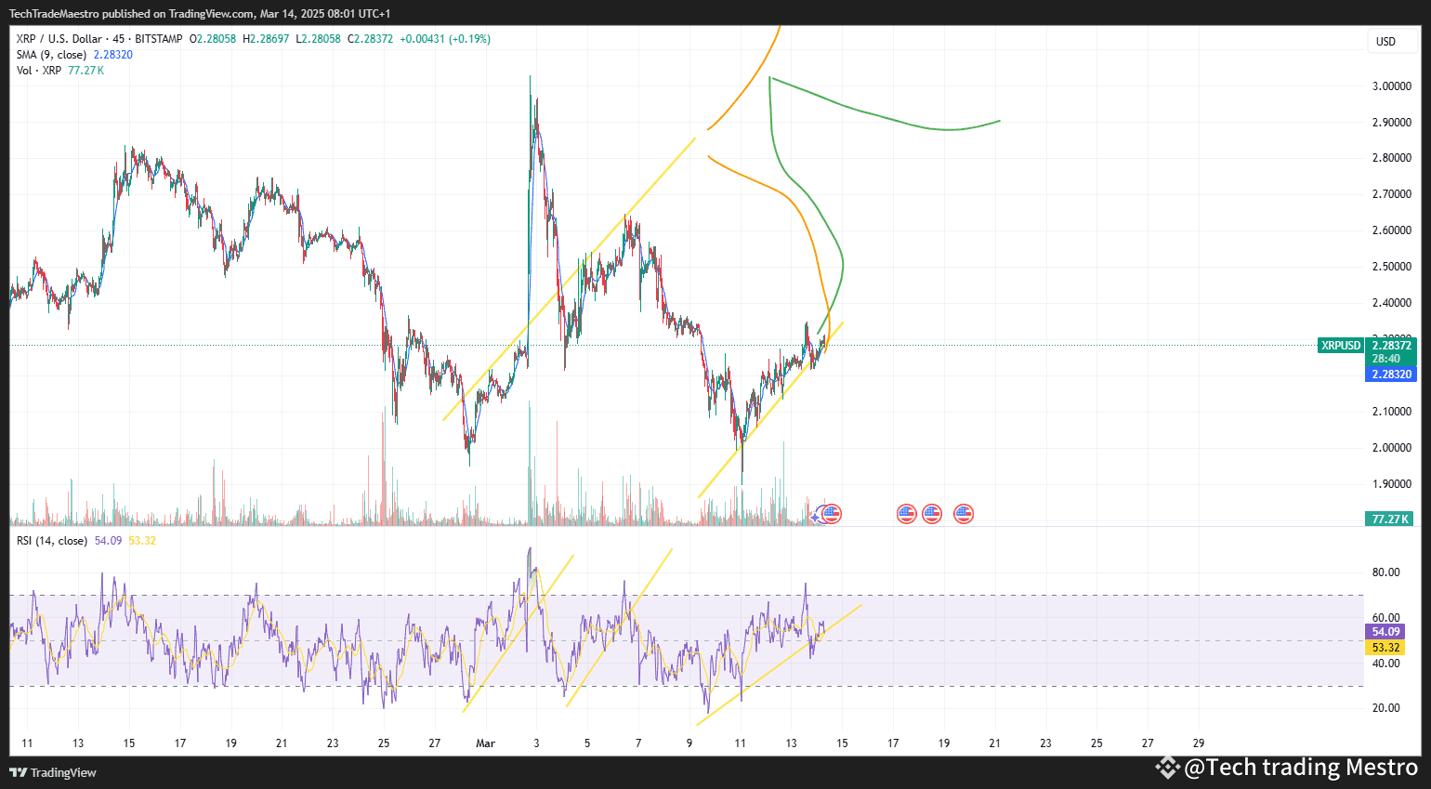1431x789 pixels.
Task: Select the 'XRP / U.S. Dollar · 45 · BITSTAMP' title
Action: 99,39
